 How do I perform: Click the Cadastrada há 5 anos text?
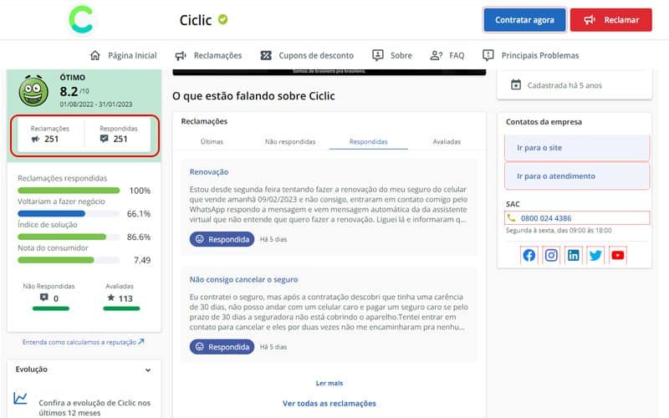coord(564,85)
